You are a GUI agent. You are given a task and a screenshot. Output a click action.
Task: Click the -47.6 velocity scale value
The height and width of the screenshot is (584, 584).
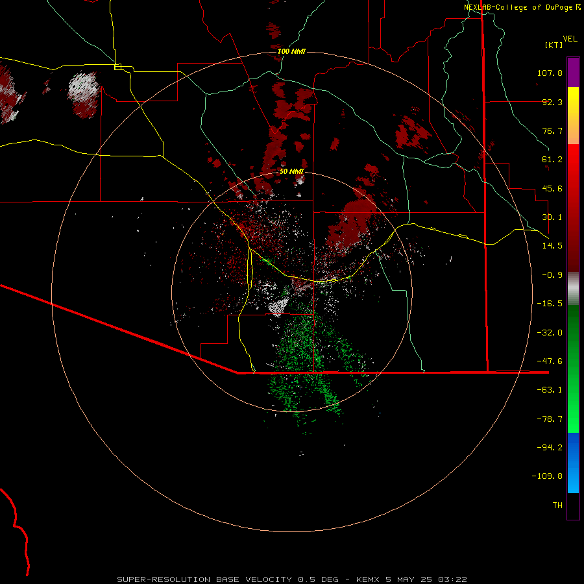(550, 361)
